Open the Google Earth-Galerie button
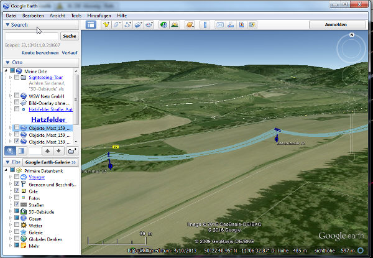373x258 pixels. 50,162
